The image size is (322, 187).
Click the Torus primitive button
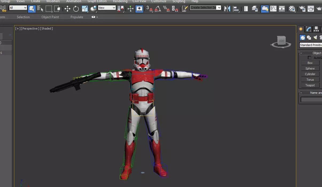pos(310,80)
